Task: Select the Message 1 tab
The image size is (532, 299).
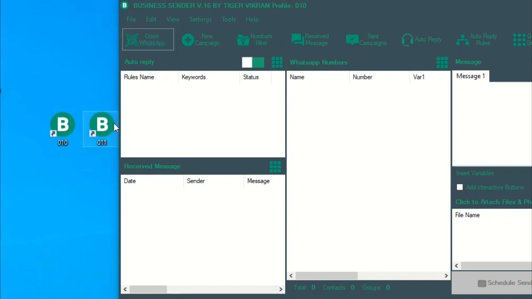Action: point(470,76)
